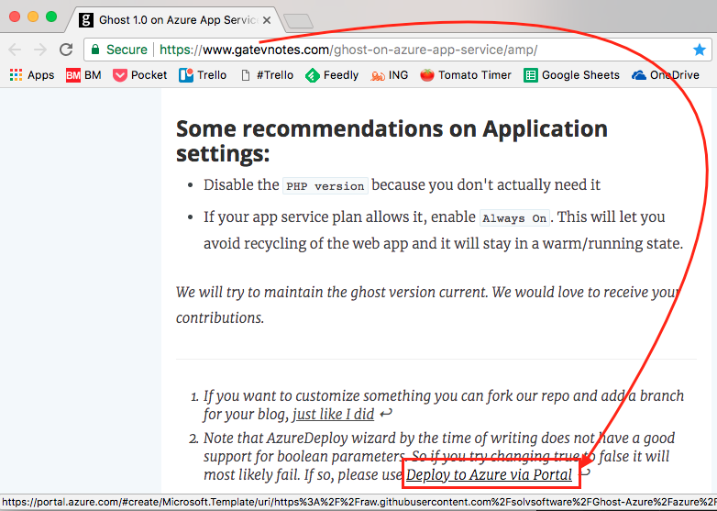
Task: Follow the 'just like I did' link
Action: click(334, 415)
